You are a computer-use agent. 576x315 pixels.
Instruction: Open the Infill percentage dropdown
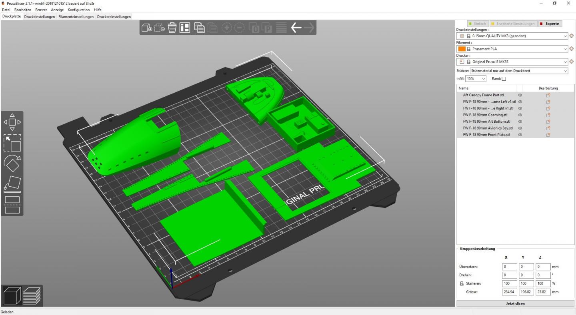(x=476, y=79)
